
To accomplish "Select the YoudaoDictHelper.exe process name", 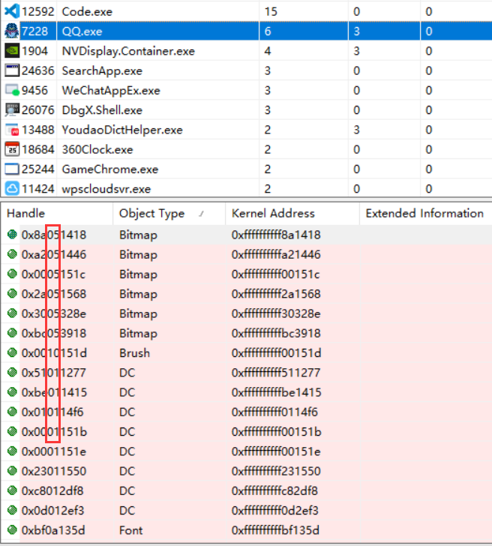I will pyautogui.click(x=122, y=130).
